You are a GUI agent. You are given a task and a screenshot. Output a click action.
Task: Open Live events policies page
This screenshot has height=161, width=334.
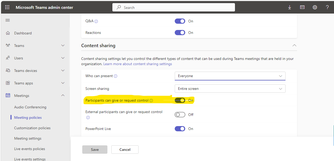tap(30, 149)
